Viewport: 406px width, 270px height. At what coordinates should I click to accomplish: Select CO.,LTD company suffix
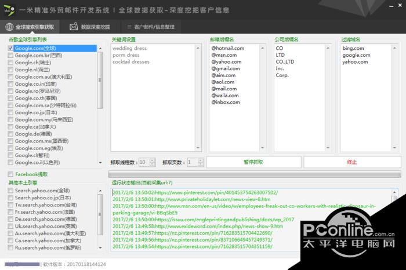point(285,62)
